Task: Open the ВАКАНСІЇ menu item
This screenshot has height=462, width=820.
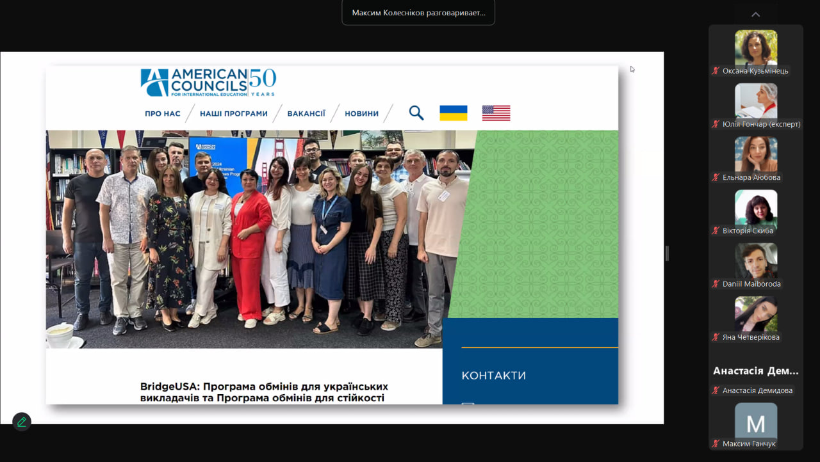Action: point(306,114)
